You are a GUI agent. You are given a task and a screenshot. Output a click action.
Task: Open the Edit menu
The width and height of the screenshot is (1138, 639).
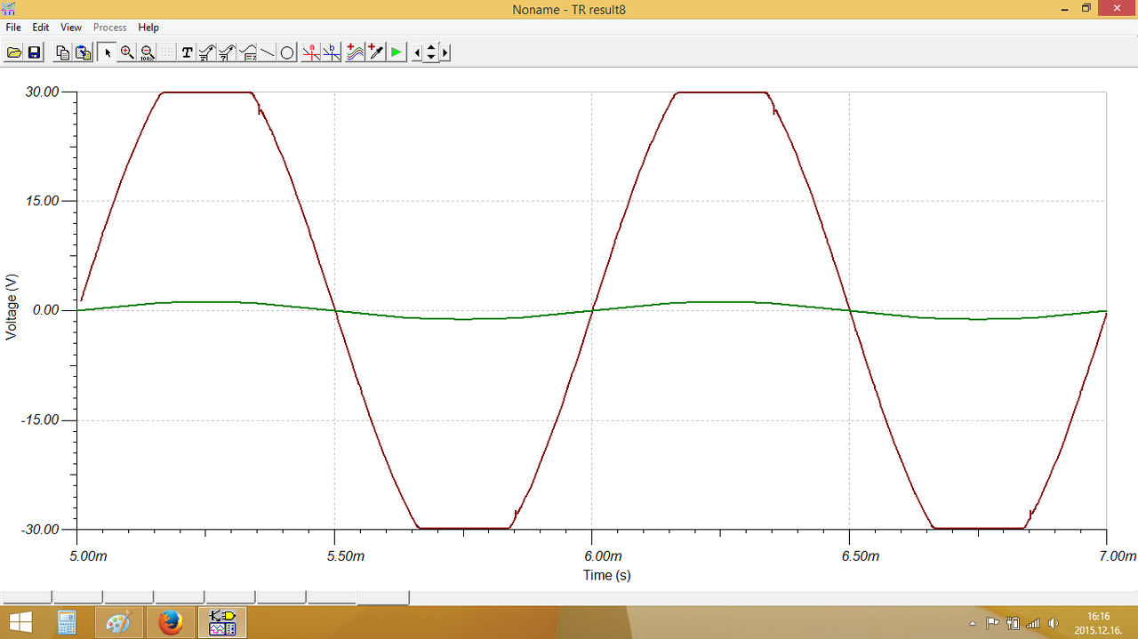pos(41,28)
